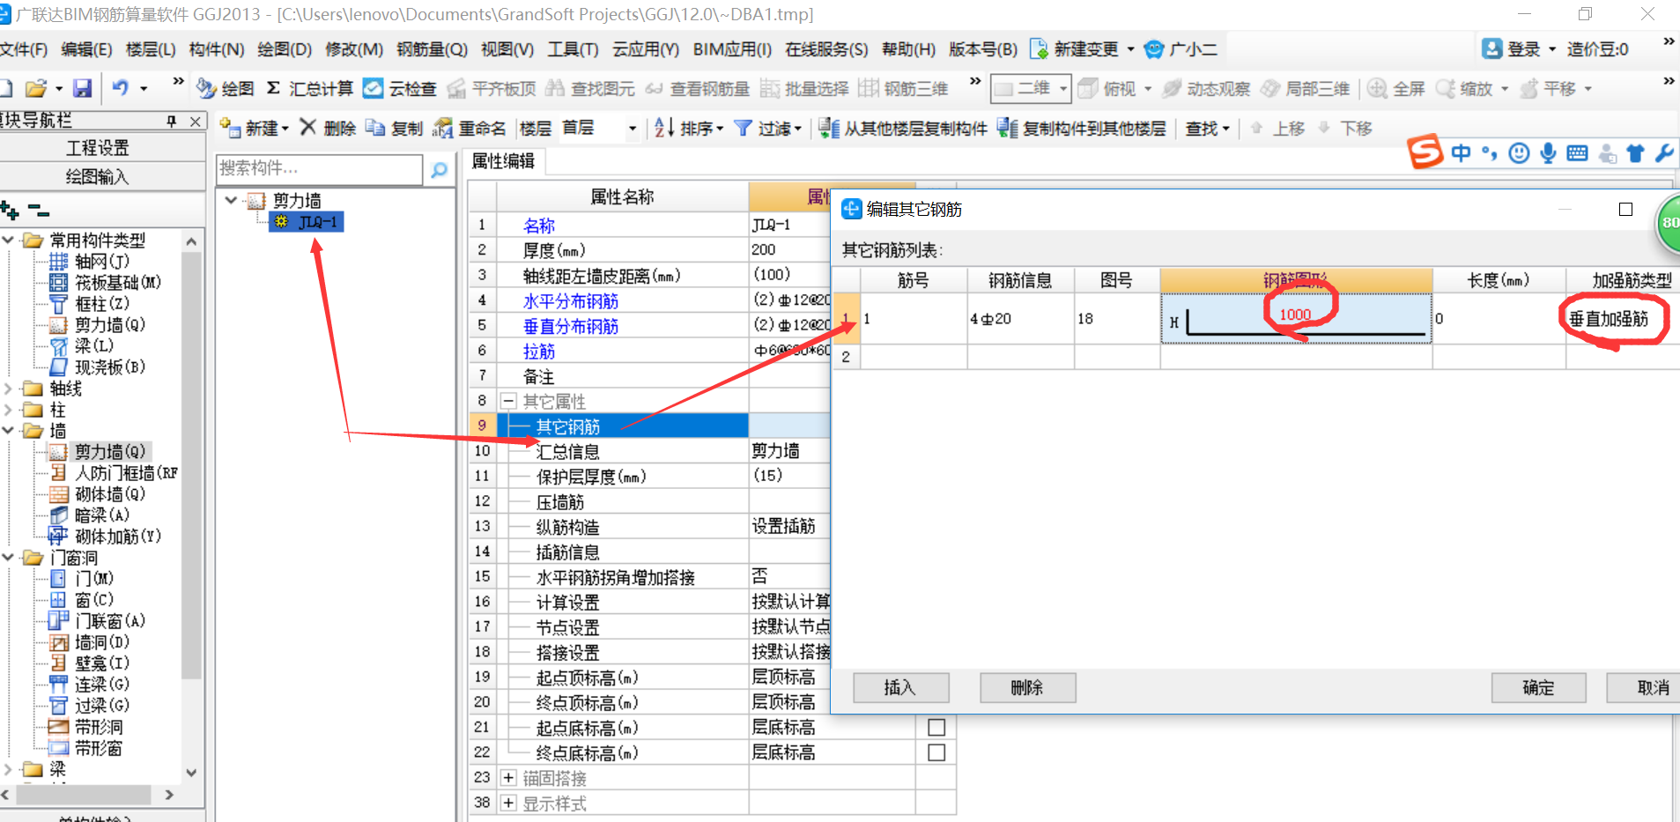Open the 文件(F) menu
This screenshot has width=1680, height=822.
[24, 49]
